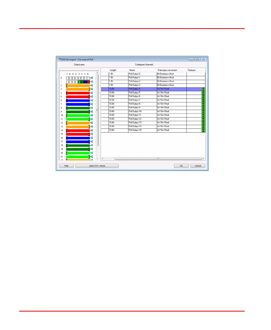The width and height of the screenshot is (271, 330).
Task: Click the red bar at byte row 5
Action: pos(78,97)
